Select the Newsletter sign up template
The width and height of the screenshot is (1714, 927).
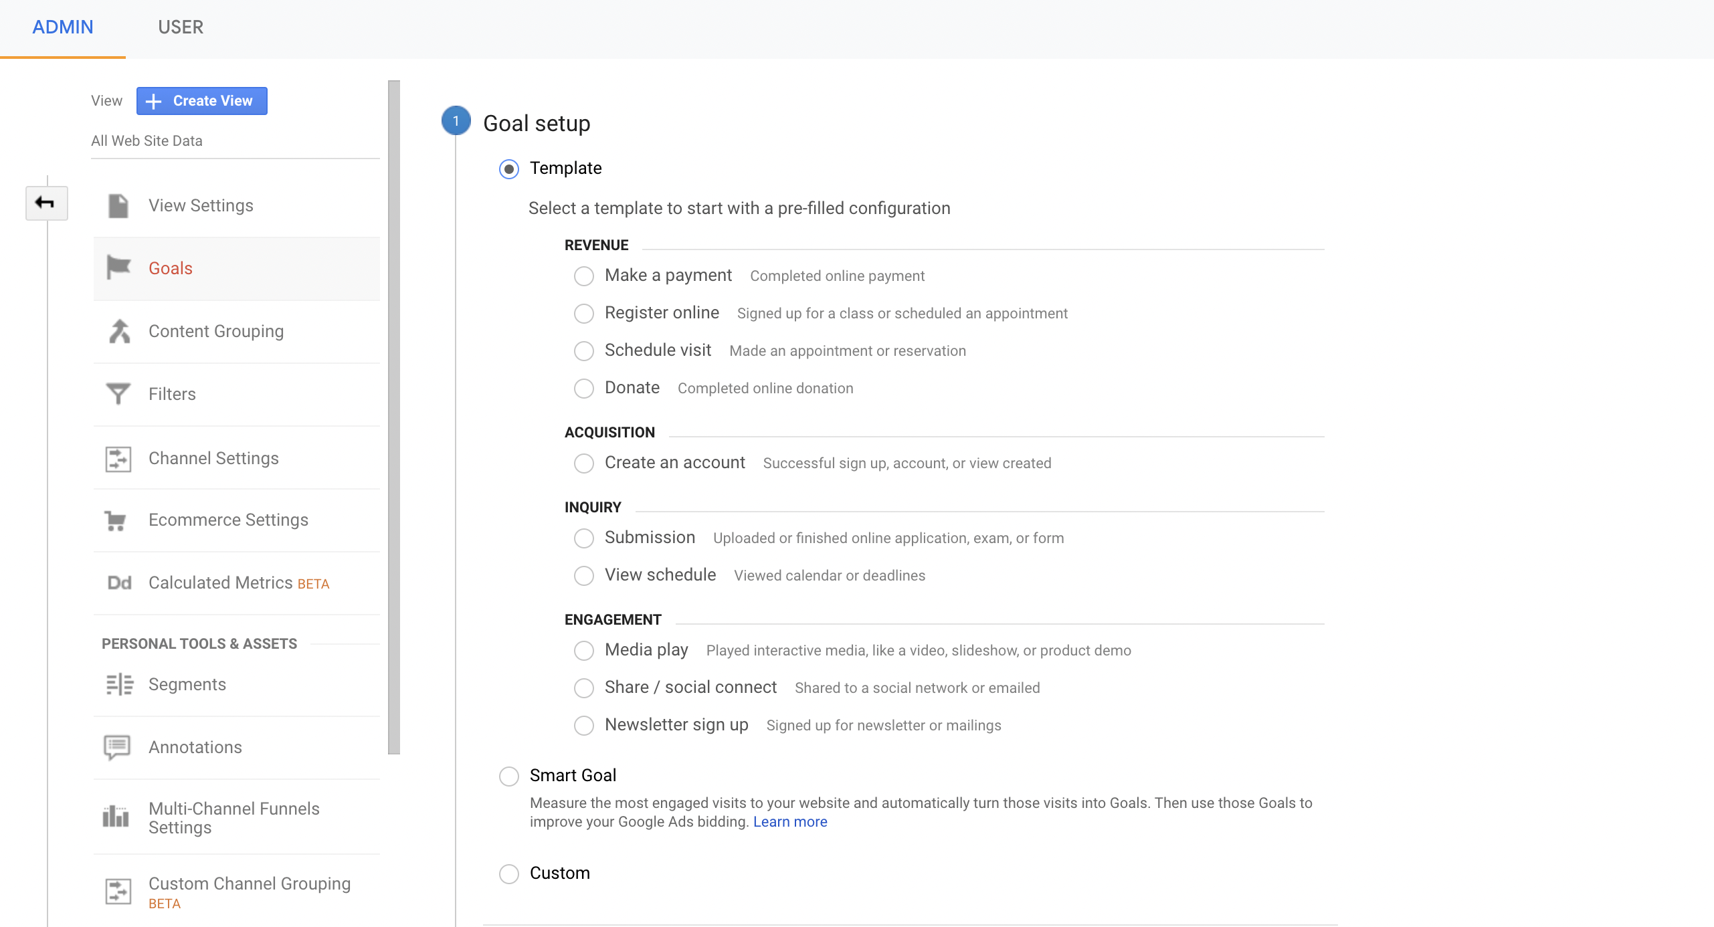point(584,725)
